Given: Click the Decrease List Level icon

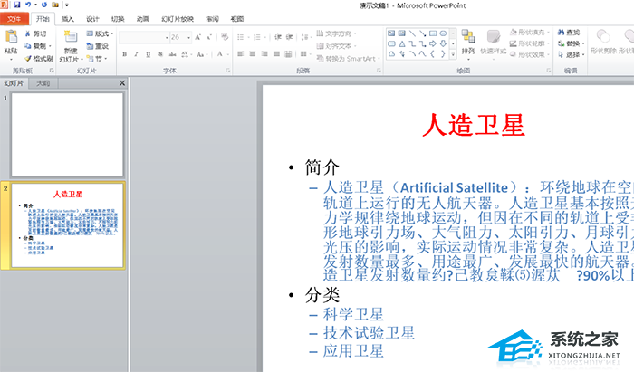Looking at the screenshot, I should point(278,37).
